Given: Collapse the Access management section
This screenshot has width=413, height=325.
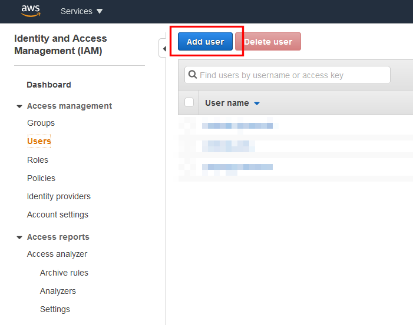Looking at the screenshot, I should pyautogui.click(x=19, y=106).
